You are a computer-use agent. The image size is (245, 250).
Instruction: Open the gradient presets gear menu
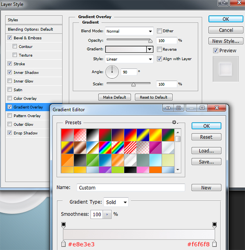point(174,122)
